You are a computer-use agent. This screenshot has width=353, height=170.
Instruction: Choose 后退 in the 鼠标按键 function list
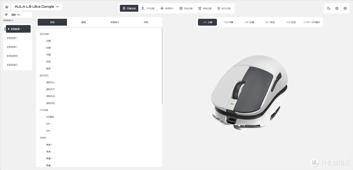[x=48, y=62]
